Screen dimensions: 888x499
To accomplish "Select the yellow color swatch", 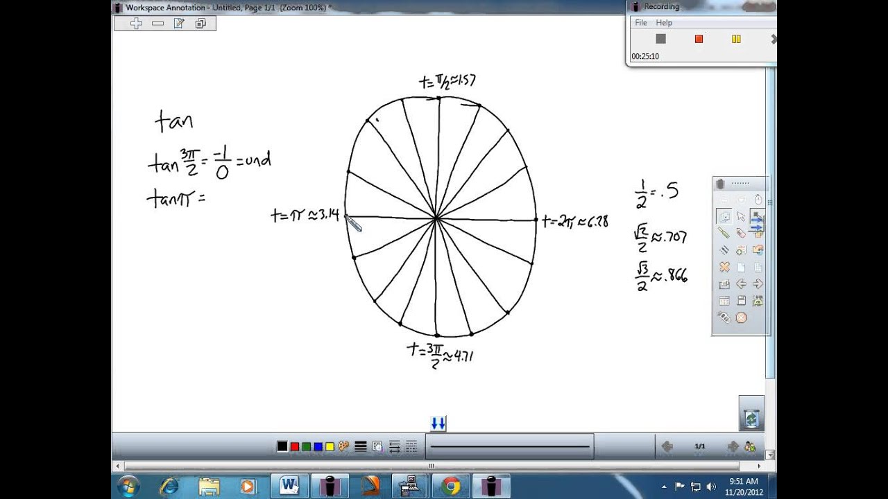I will (x=330, y=447).
